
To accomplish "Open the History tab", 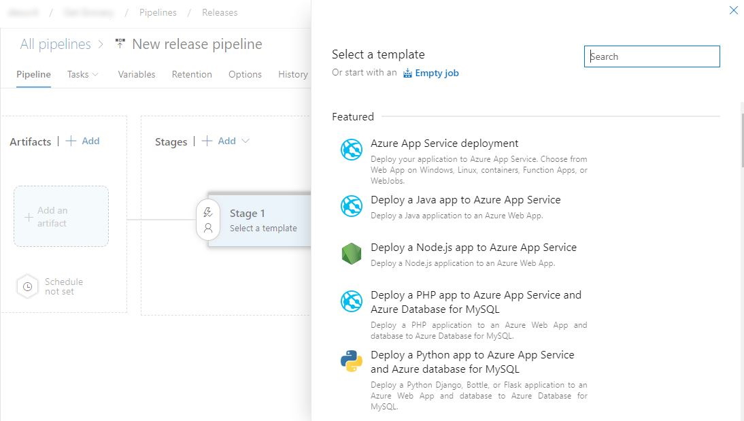I will pos(292,74).
